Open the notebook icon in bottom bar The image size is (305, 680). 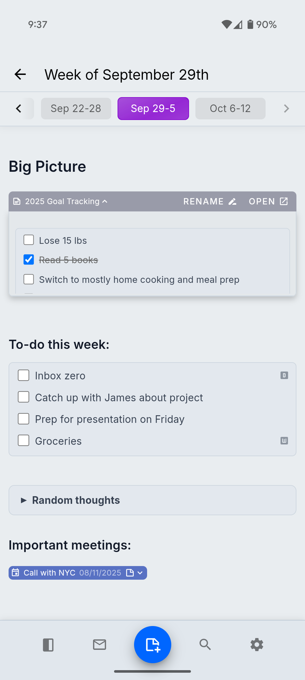click(x=48, y=645)
